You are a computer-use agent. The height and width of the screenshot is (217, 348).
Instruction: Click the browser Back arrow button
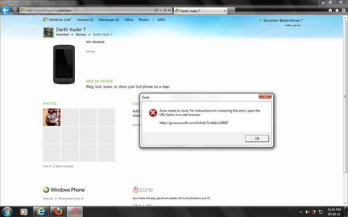5,10
